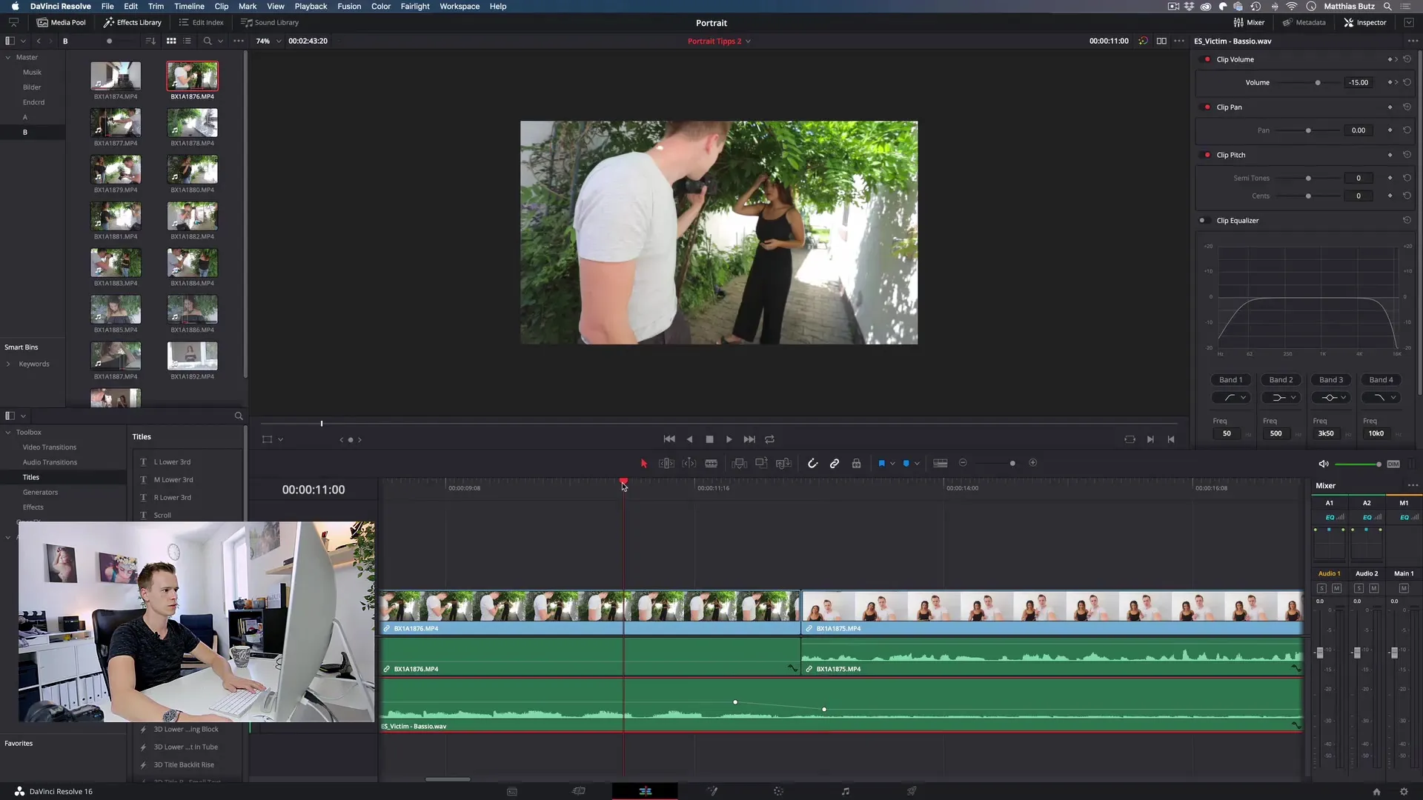Activate the dynamic trim mode tool
Image resolution: width=1423 pixels, height=800 pixels.
pyautogui.click(x=689, y=464)
